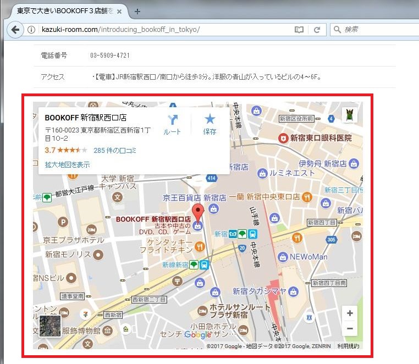Click 西新宿二丁目 intersection label
The width and height of the screenshot is (419, 364).
point(150,300)
